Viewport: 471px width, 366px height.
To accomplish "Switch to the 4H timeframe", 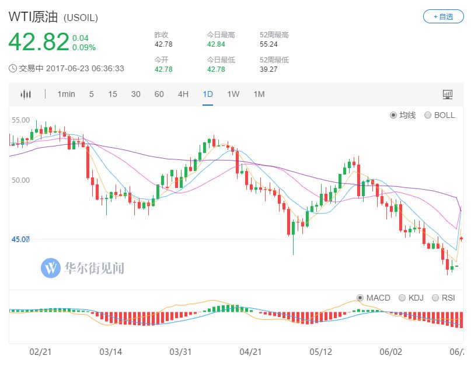I will click(183, 94).
